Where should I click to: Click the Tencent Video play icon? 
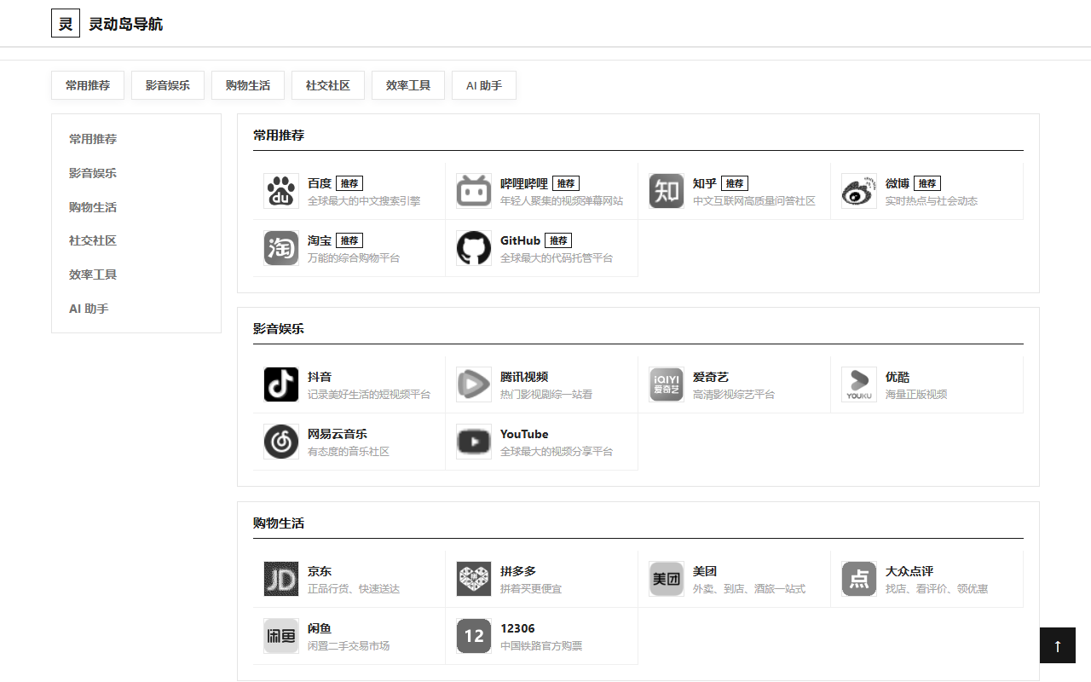point(474,384)
